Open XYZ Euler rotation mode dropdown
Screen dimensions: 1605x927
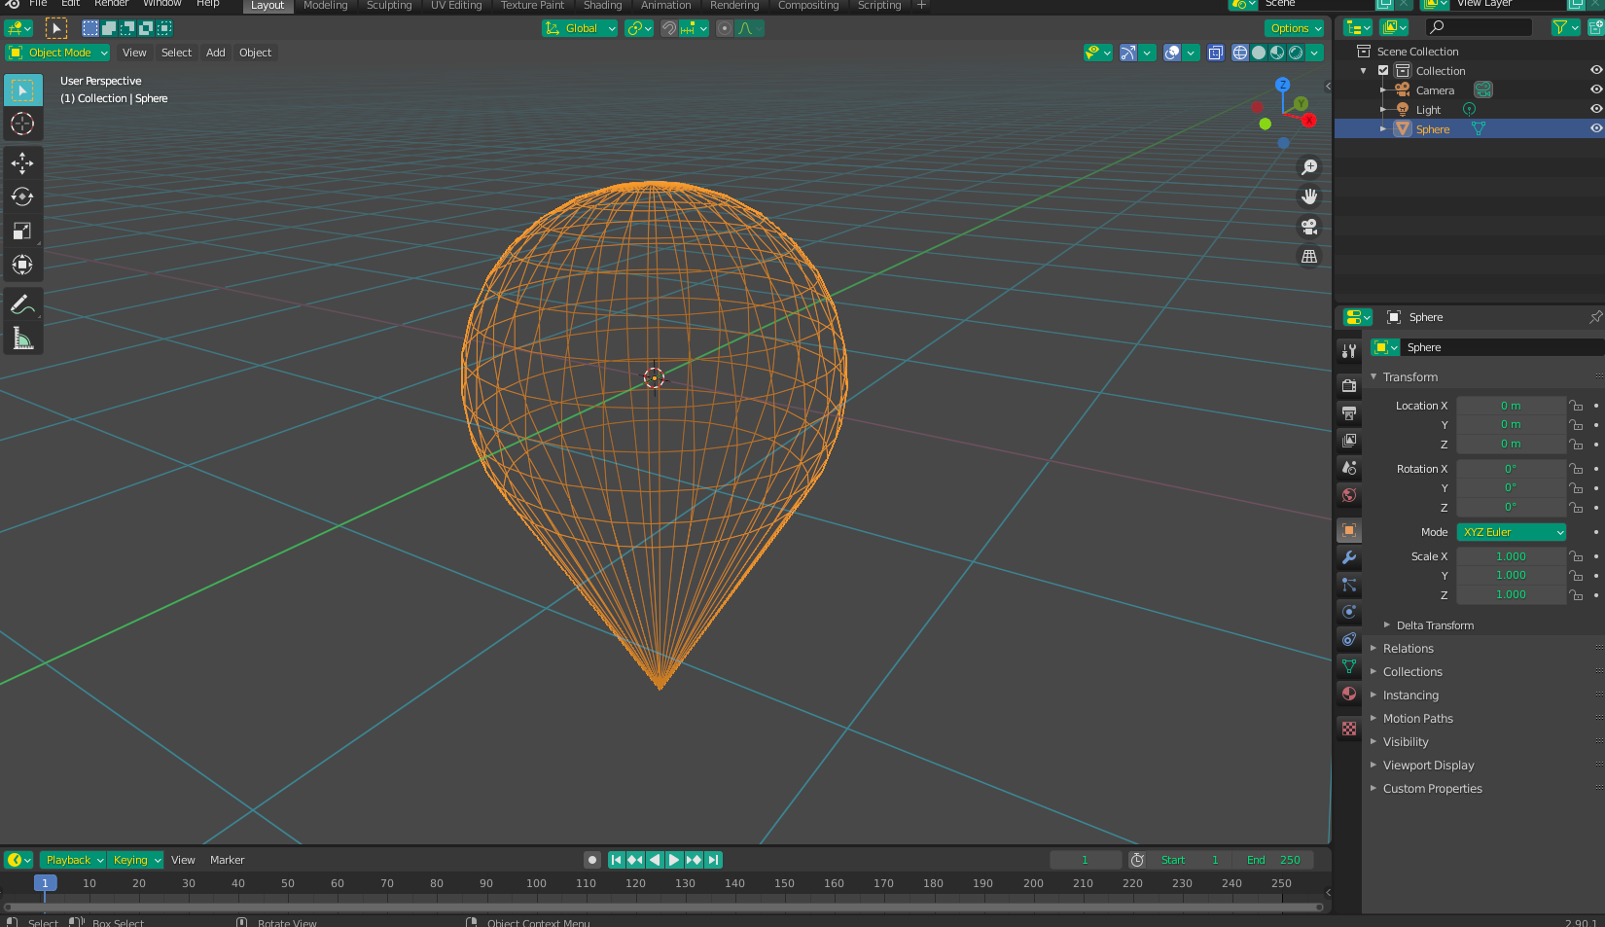[x=1512, y=532]
